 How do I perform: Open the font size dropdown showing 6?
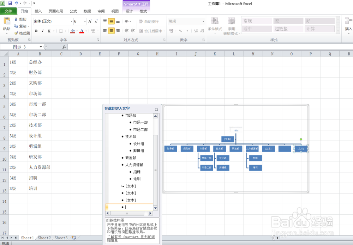click(x=85, y=22)
